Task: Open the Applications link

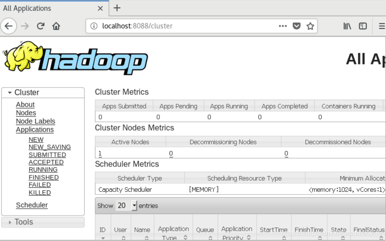Action: pos(35,130)
